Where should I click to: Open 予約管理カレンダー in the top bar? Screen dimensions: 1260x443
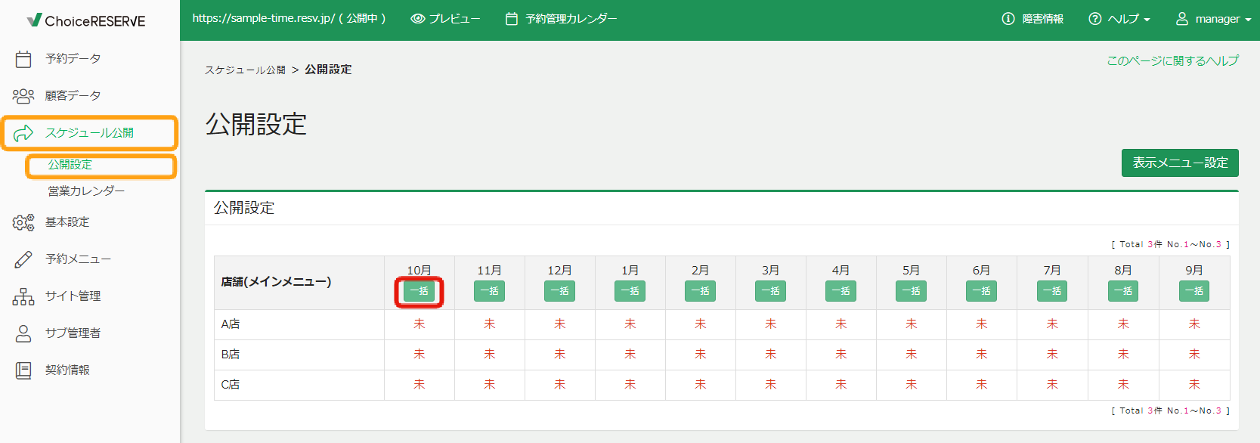(x=562, y=19)
